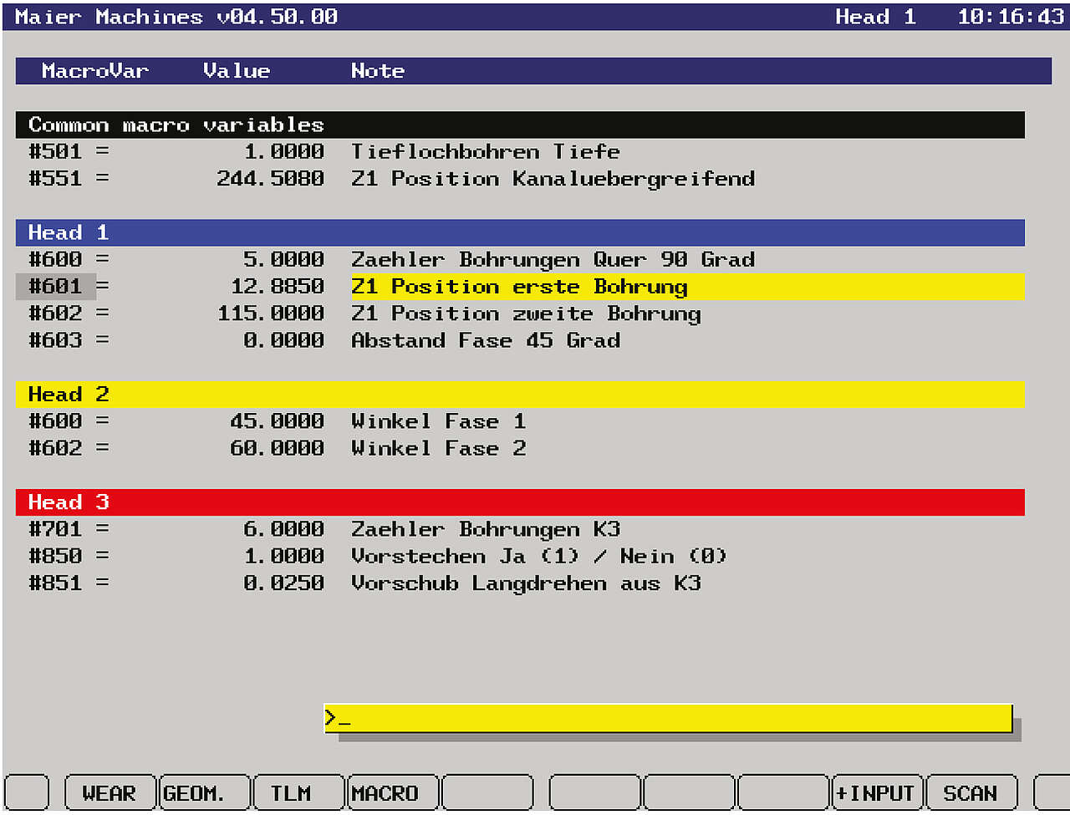The height and width of the screenshot is (815, 1070).
Task: Select the value 12.8850 of #601
Action: [278, 287]
